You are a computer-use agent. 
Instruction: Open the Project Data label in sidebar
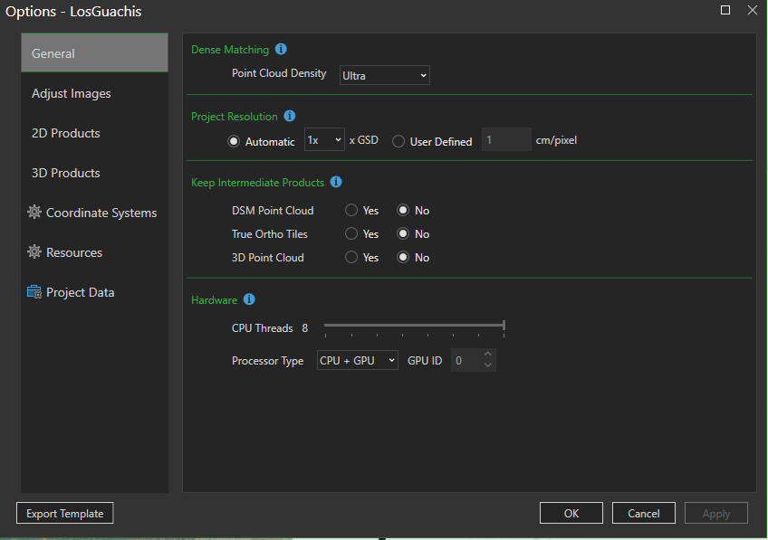pyautogui.click(x=81, y=292)
